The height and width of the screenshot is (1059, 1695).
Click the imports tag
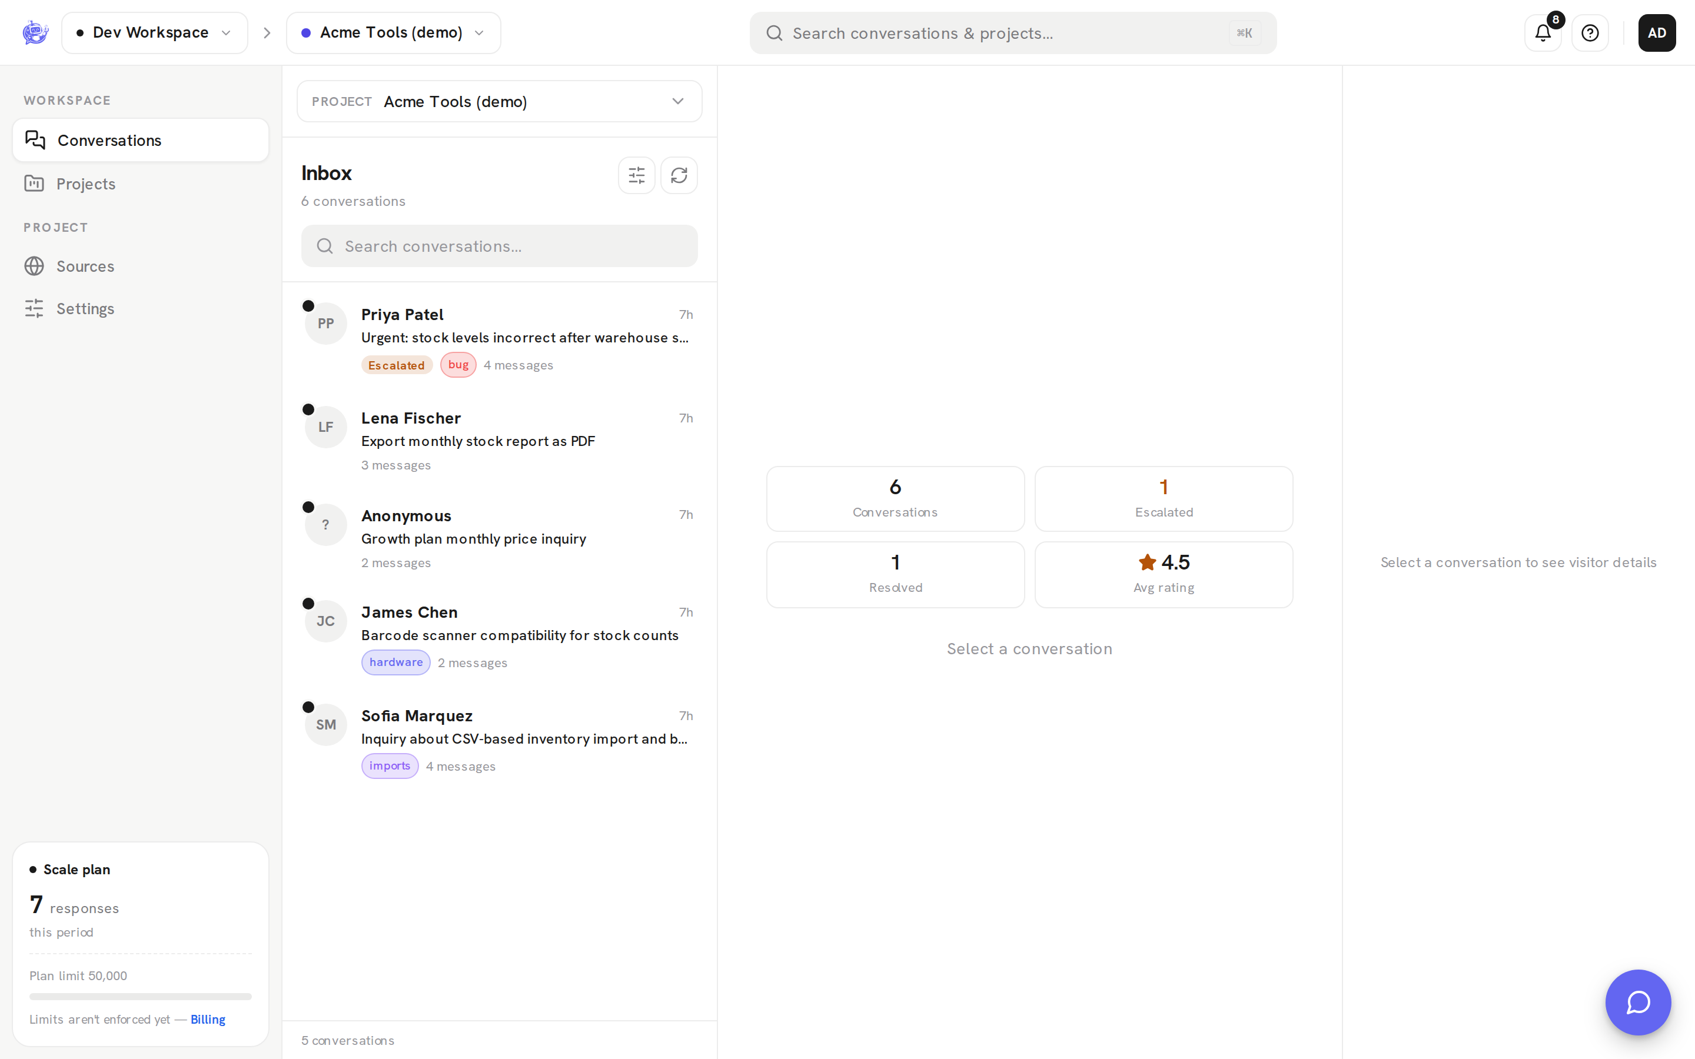(390, 766)
